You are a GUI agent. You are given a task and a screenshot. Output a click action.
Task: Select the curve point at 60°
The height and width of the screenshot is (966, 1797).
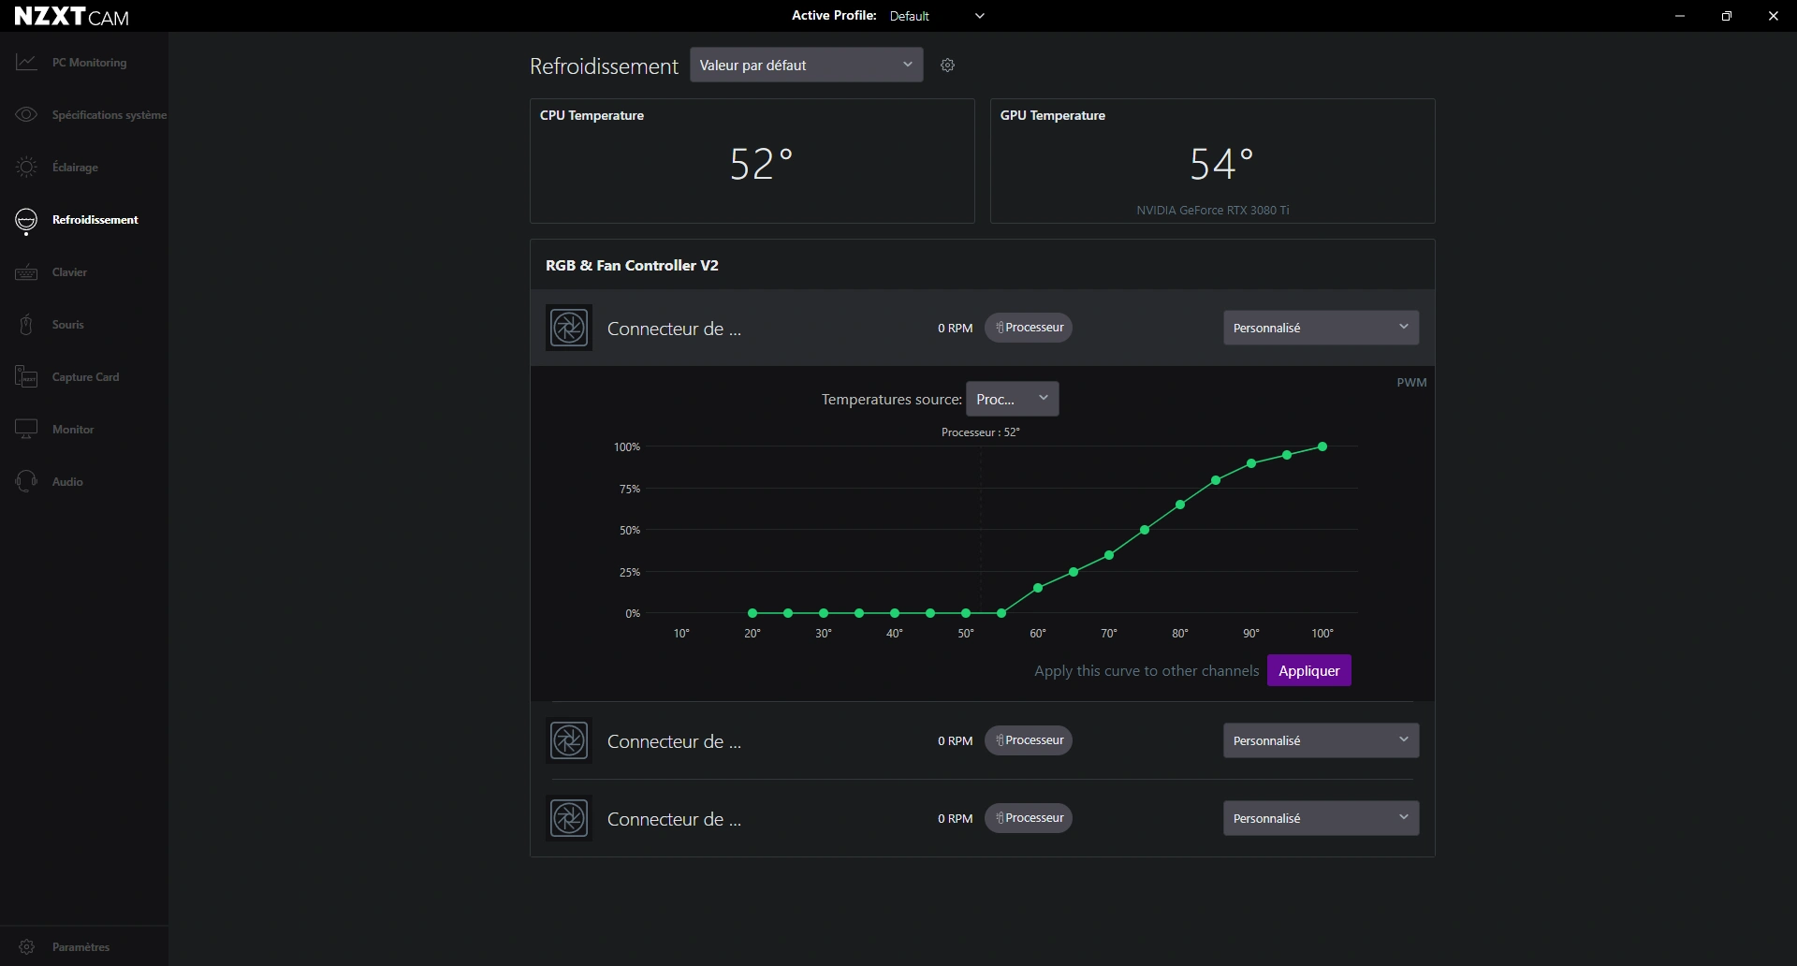tap(1038, 588)
